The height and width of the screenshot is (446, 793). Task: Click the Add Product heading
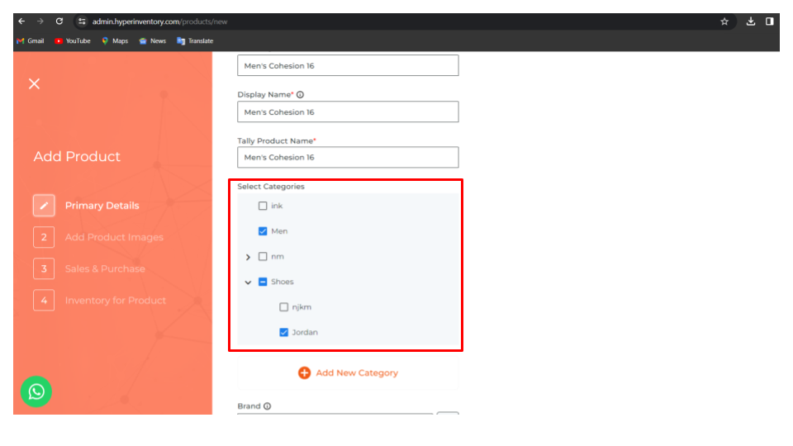77,156
